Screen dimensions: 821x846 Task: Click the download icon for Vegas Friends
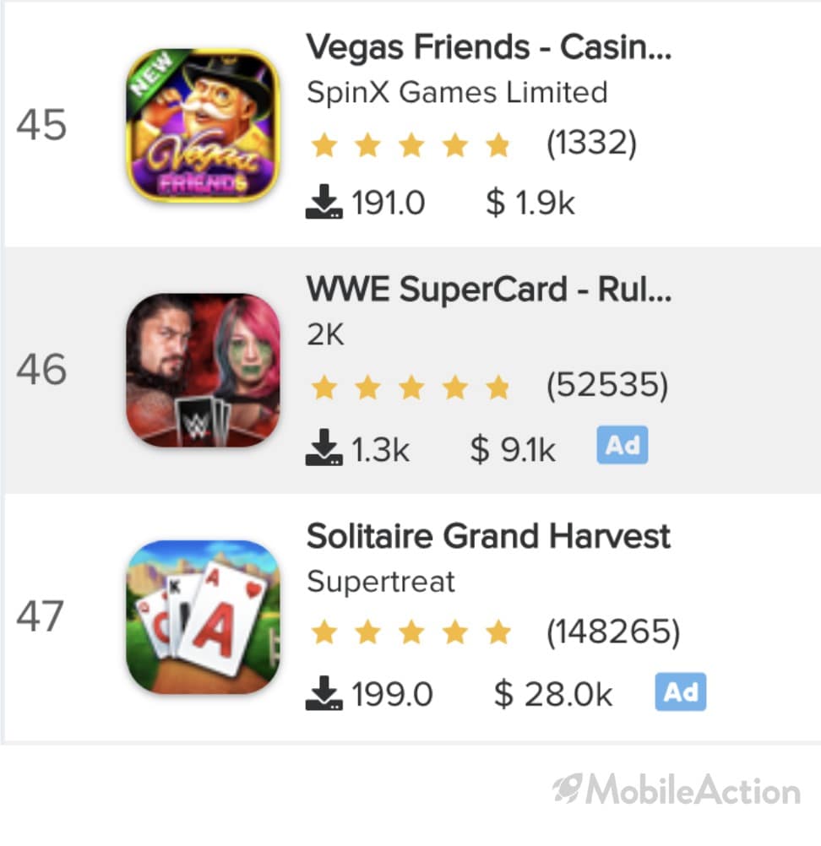click(x=324, y=202)
